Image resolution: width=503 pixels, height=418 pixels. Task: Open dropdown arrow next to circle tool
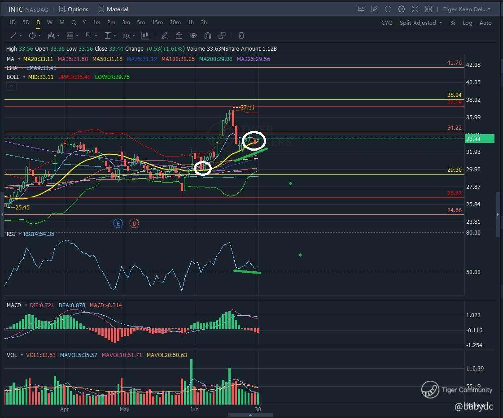(39, 36)
